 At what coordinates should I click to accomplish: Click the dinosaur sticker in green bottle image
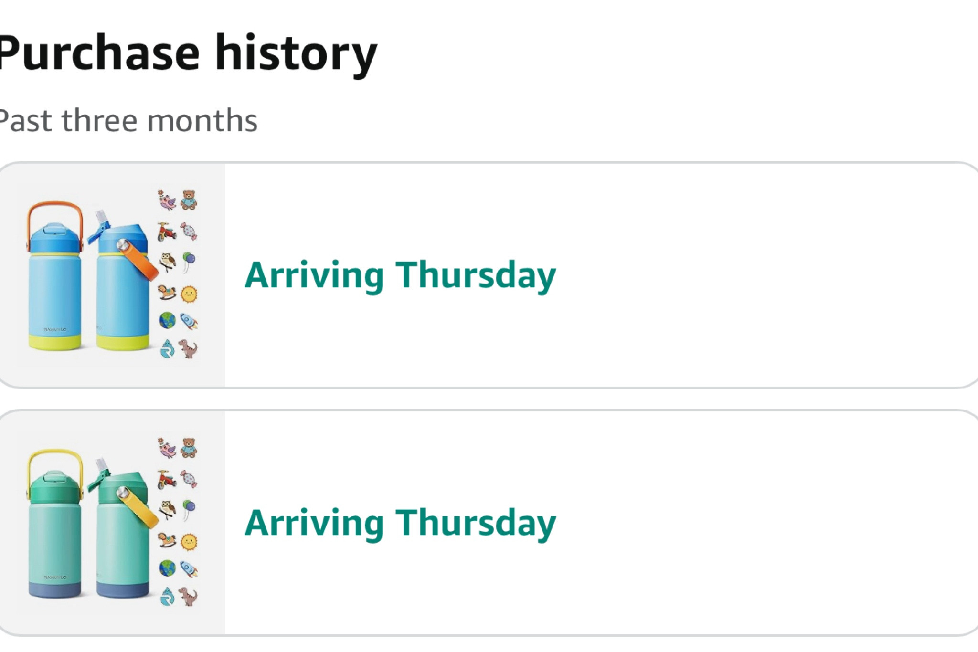(188, 597)
